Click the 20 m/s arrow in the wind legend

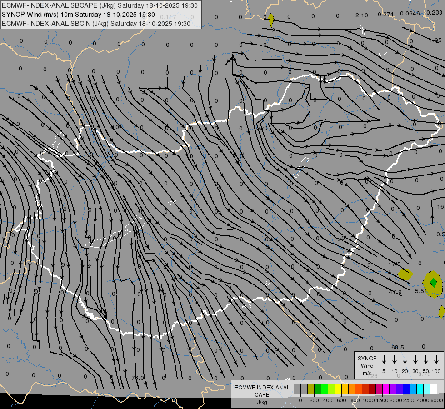click(x=405, y=359)
